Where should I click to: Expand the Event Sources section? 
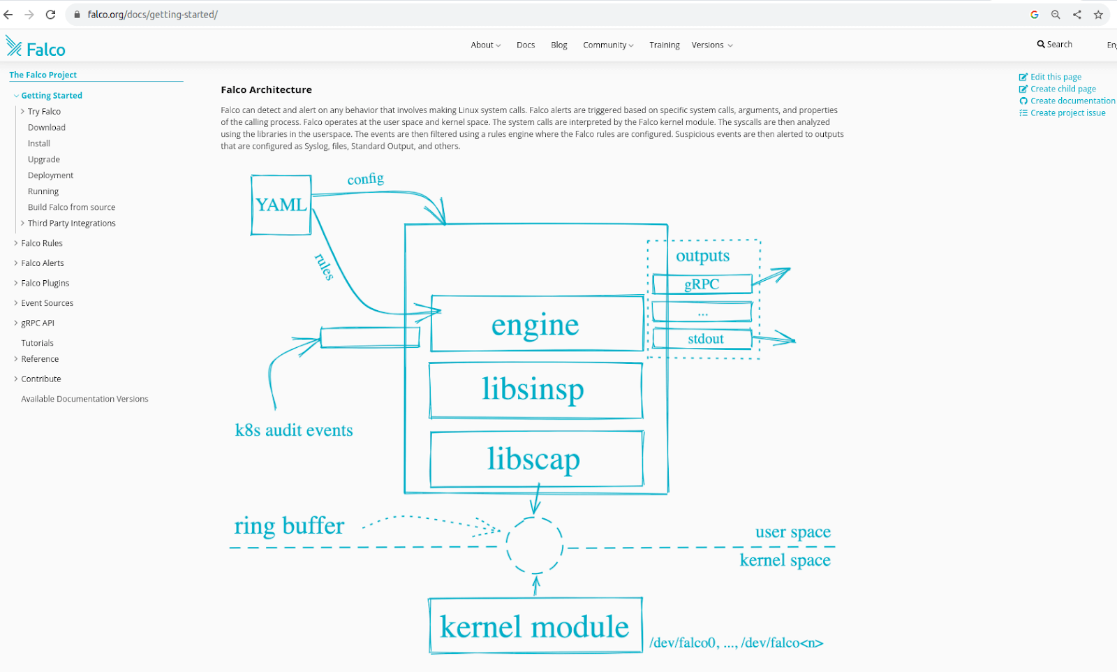(x=16, y=303)
